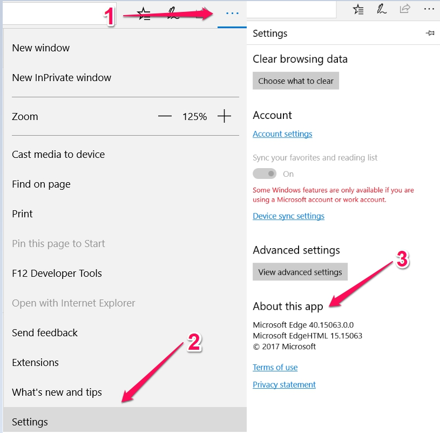This screenshot has width=440, height=433.
Task: Select Pin this page to Start
Action: tap(125, 244)
